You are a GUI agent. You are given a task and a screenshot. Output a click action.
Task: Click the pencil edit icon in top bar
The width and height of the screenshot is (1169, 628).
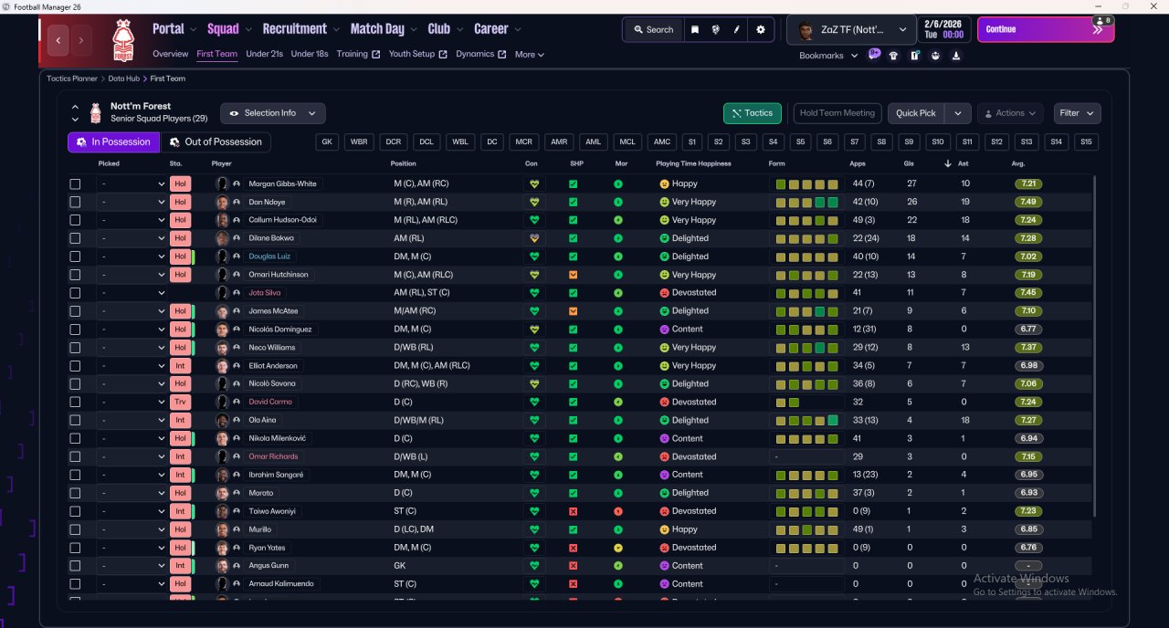tap(737, 29)
